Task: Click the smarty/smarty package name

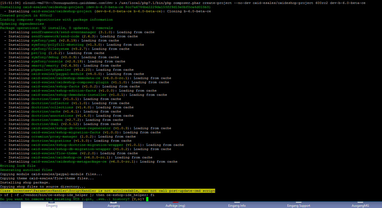Action: coord(45,66)
